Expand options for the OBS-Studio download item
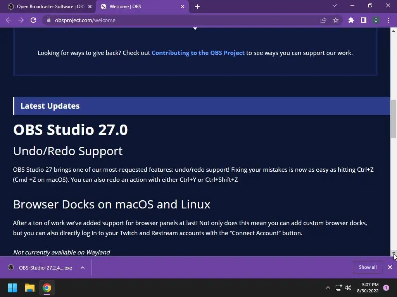Image resolution: width=397 pixels, height=297 pixels. pos(83,268)
